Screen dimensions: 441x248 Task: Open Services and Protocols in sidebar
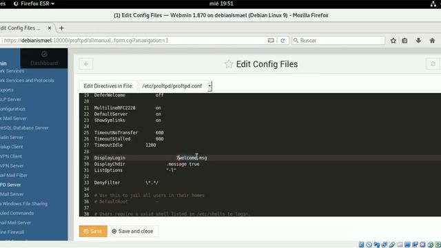click(x=28, y=81)
